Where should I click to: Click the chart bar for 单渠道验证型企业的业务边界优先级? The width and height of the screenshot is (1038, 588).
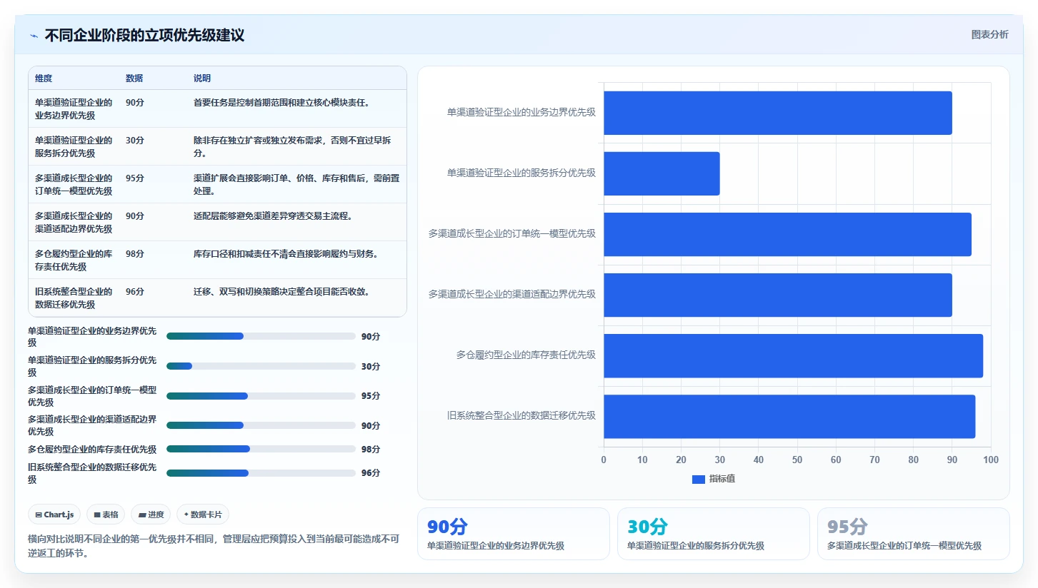(x=778, y=113)
